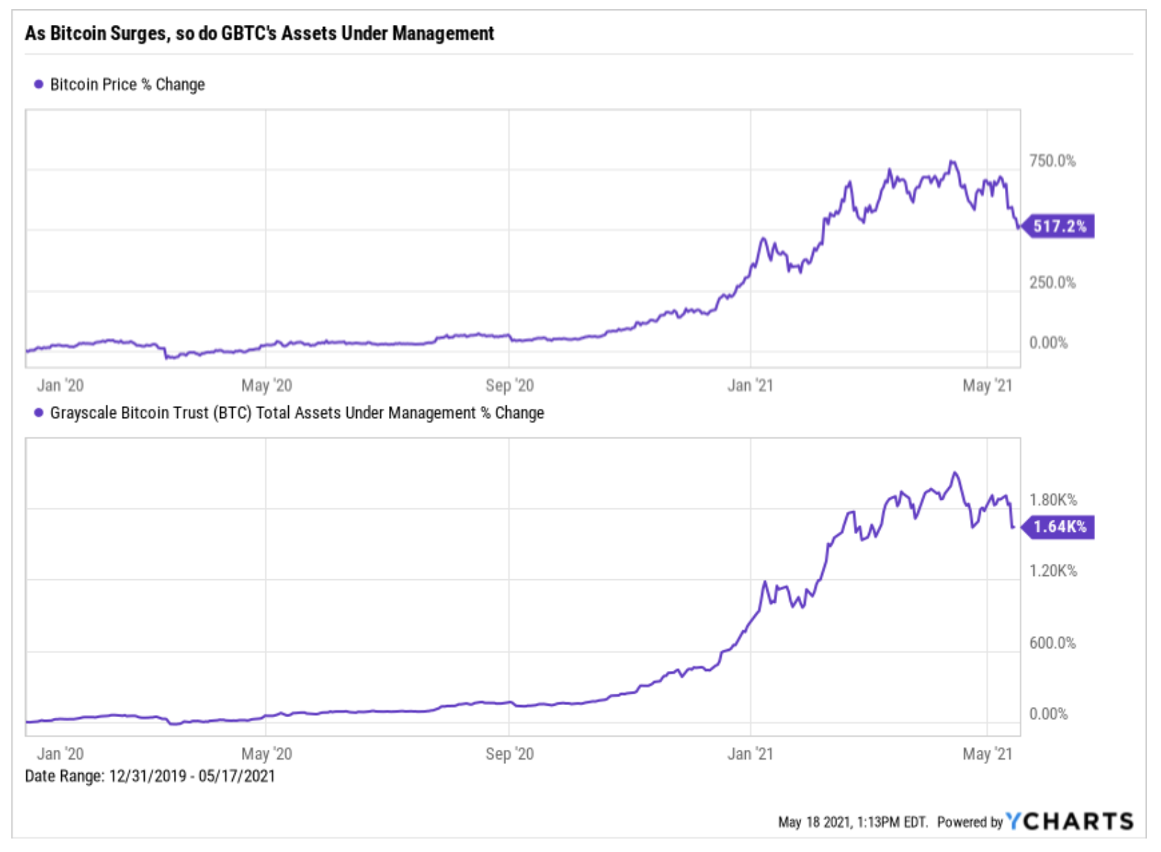Select the 'Bitcoin Price % Change' legend label
The image size is (1161, 852).
128,84
